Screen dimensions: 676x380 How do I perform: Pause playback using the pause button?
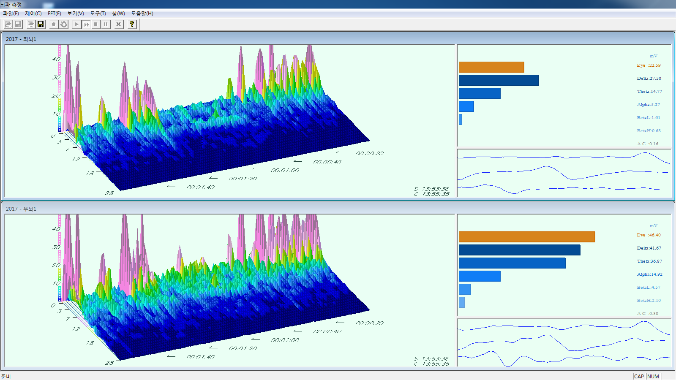click(x=106, y=24)
